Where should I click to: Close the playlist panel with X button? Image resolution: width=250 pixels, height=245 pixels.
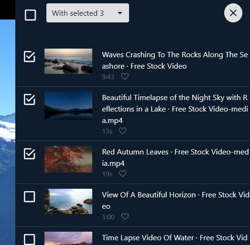pos(233,13)
